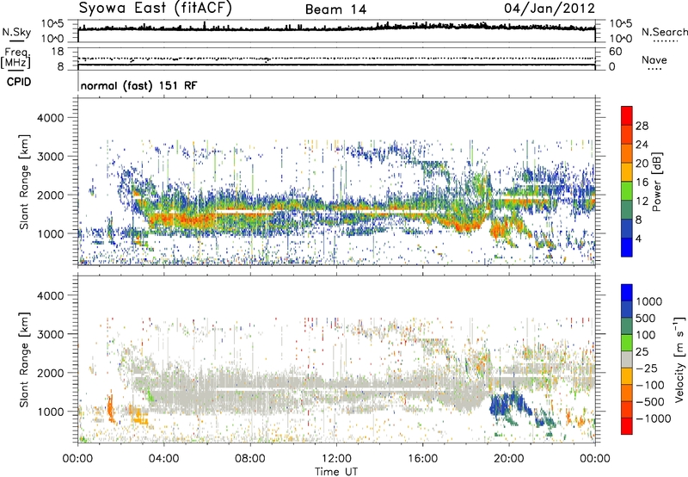Viewport: 688px width, 477px height.
Task: Click the 'Time UT' axis label
Action: pyautogui.click(x=336, y=471)
